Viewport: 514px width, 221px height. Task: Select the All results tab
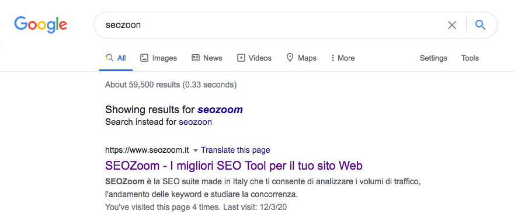[x=116, y=58]
